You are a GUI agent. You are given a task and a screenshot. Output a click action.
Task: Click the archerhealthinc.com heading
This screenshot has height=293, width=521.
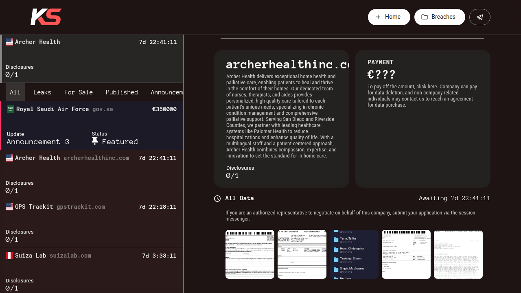(287, 64)
